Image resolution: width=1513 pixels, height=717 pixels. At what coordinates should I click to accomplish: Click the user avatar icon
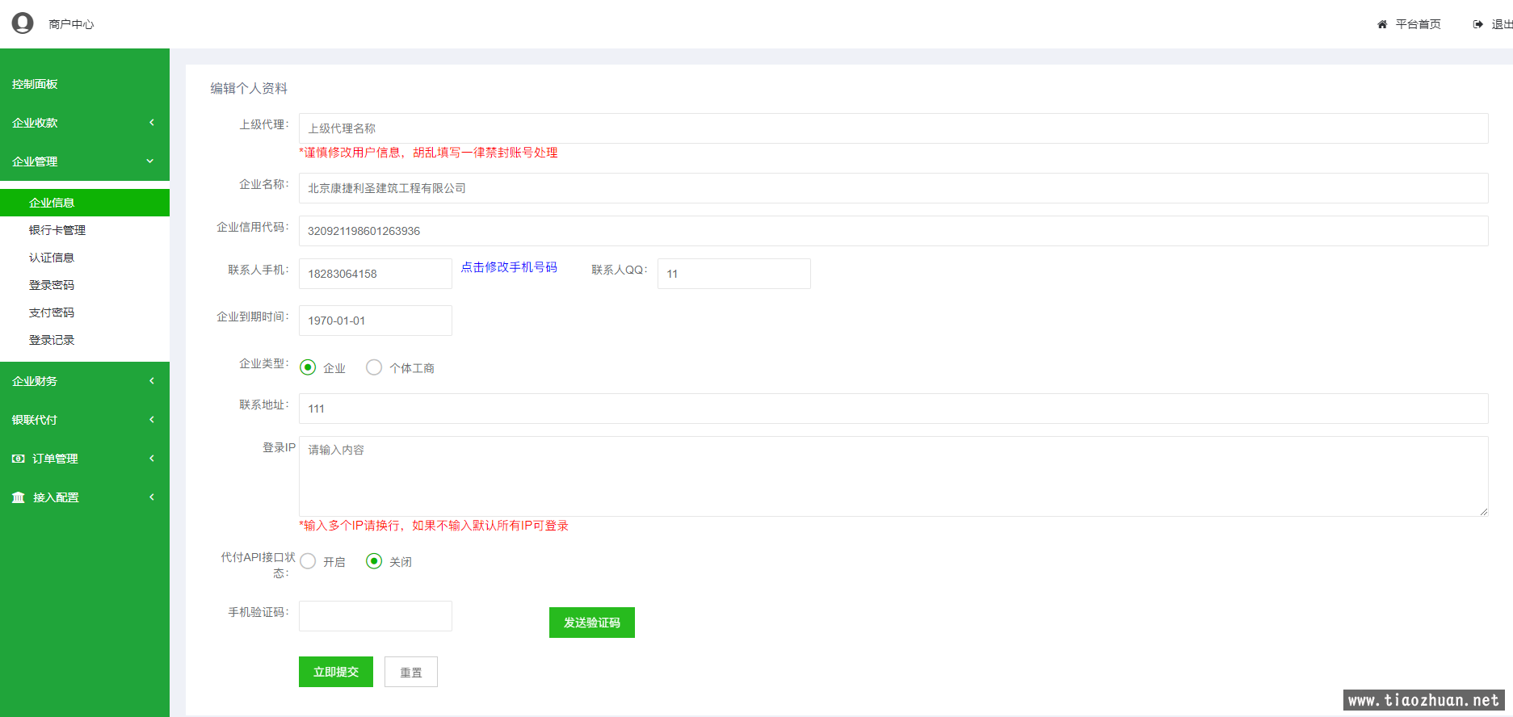coord(23,23)
